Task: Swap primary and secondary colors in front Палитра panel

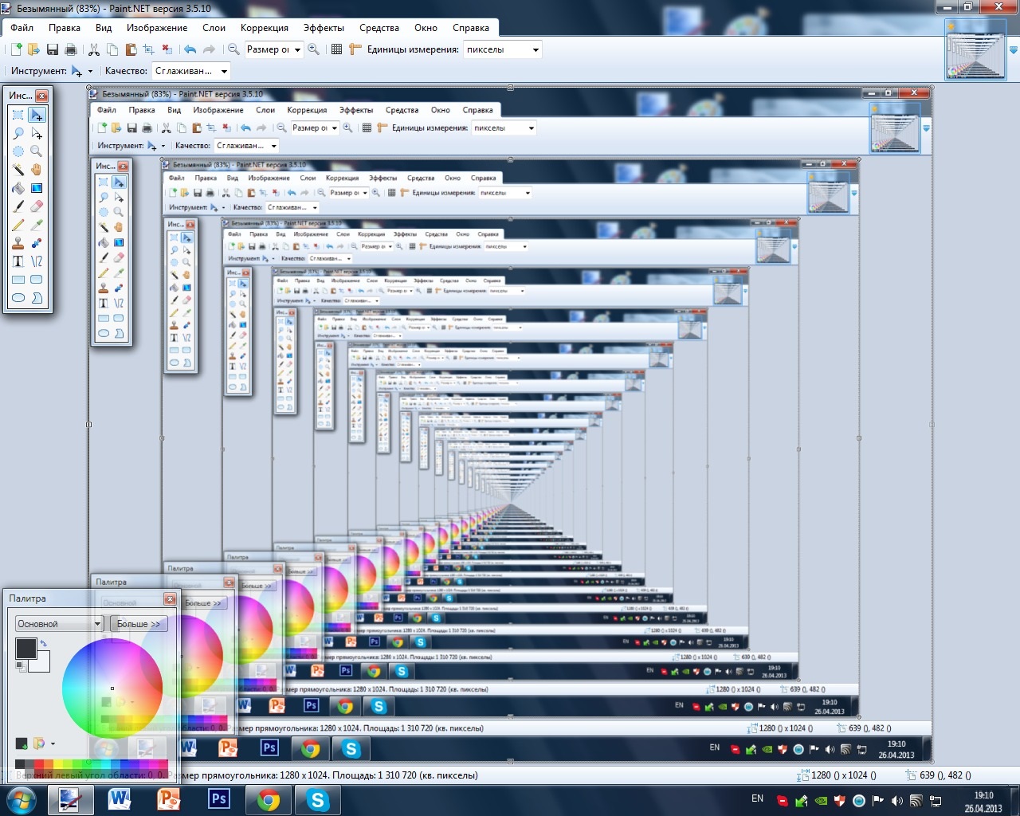Action: [x=44, y=643]
